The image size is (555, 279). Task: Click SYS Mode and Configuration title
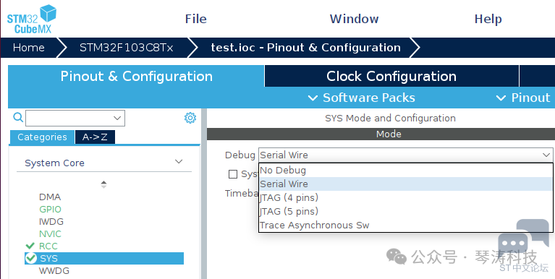(390, 118)
